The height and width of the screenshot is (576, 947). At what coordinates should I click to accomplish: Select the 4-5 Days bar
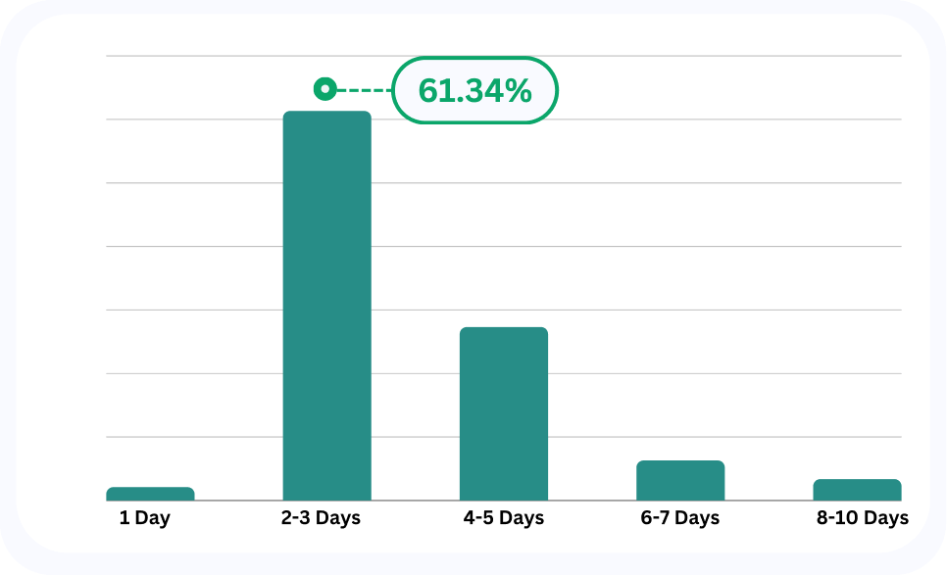click(x=504, y=413)
